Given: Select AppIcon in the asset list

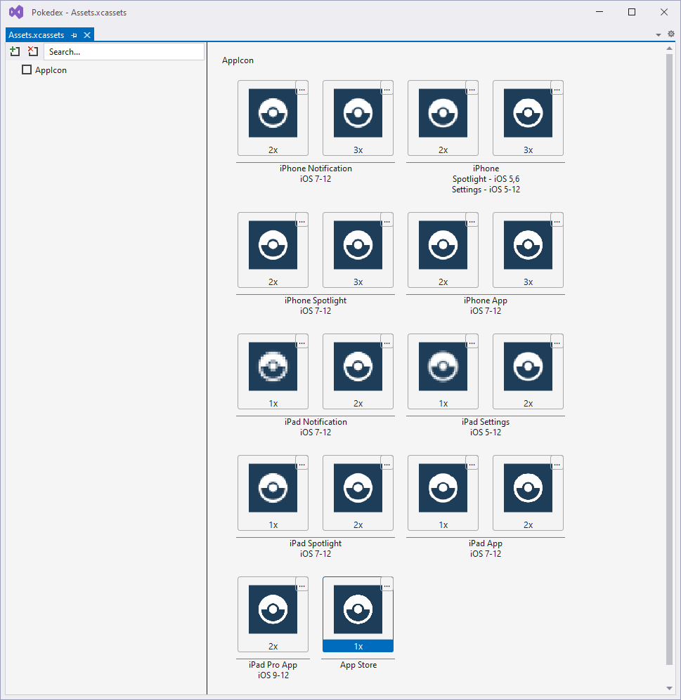Looking at the screenshot, I should tap(51, 70).
